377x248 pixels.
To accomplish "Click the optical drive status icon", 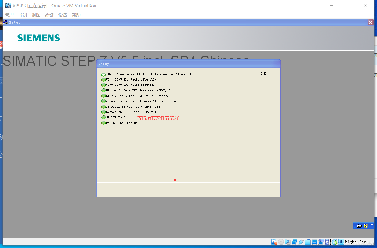I will click(x=281, y=242).
